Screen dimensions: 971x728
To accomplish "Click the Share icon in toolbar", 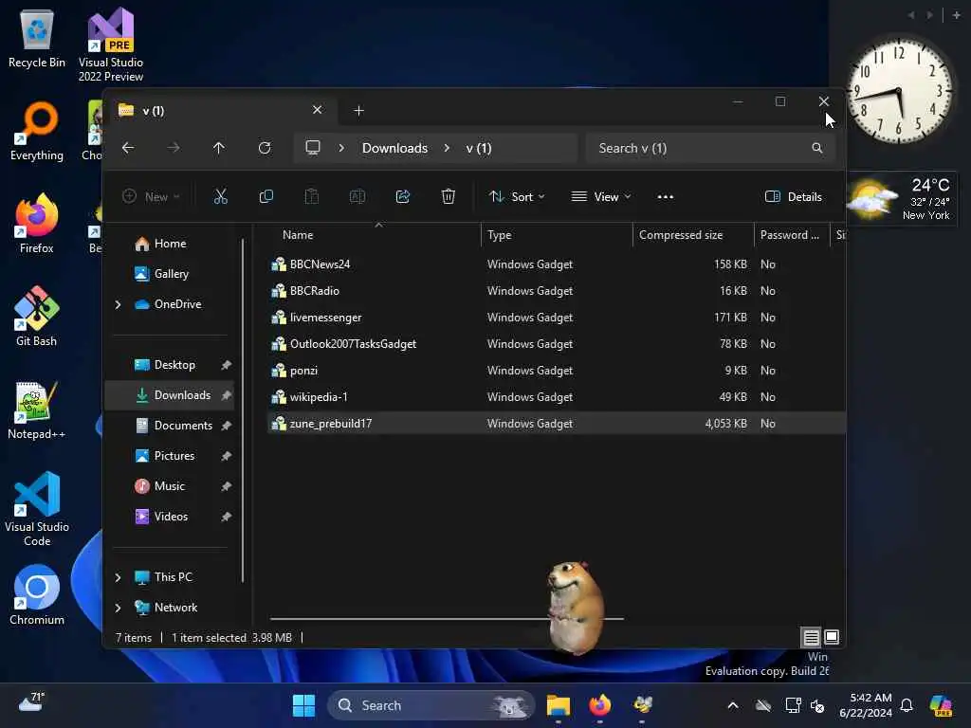I will 402,197.
